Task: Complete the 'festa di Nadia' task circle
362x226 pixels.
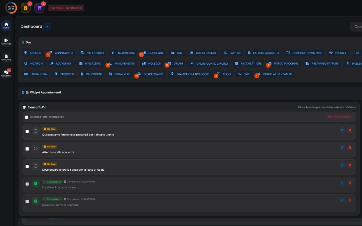Action: point(35,166)
